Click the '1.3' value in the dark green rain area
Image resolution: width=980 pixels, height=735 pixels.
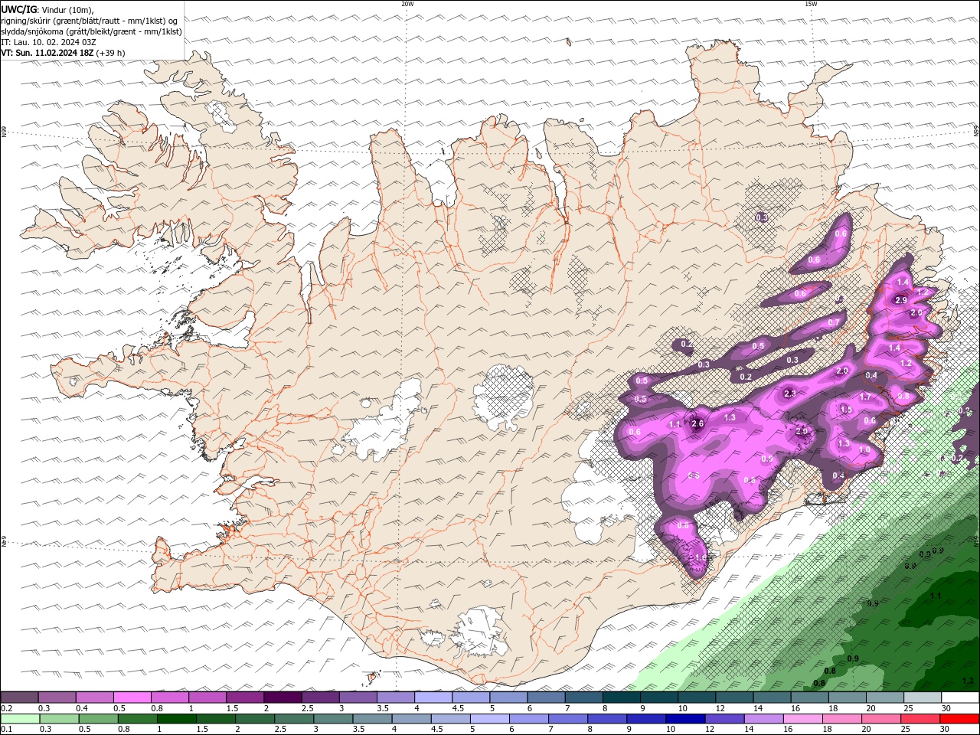point(968,681)
